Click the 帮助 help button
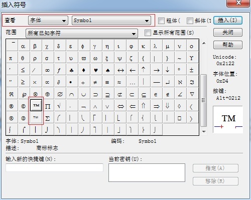 coord(228,45)
